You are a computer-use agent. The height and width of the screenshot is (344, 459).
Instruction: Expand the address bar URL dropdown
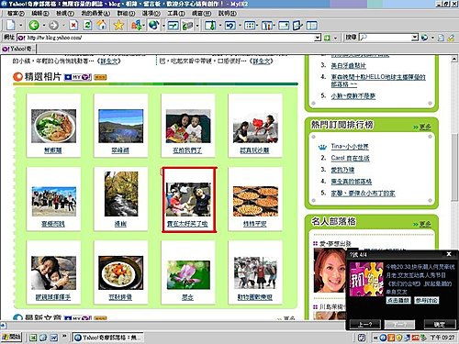[x=318, y=38]
